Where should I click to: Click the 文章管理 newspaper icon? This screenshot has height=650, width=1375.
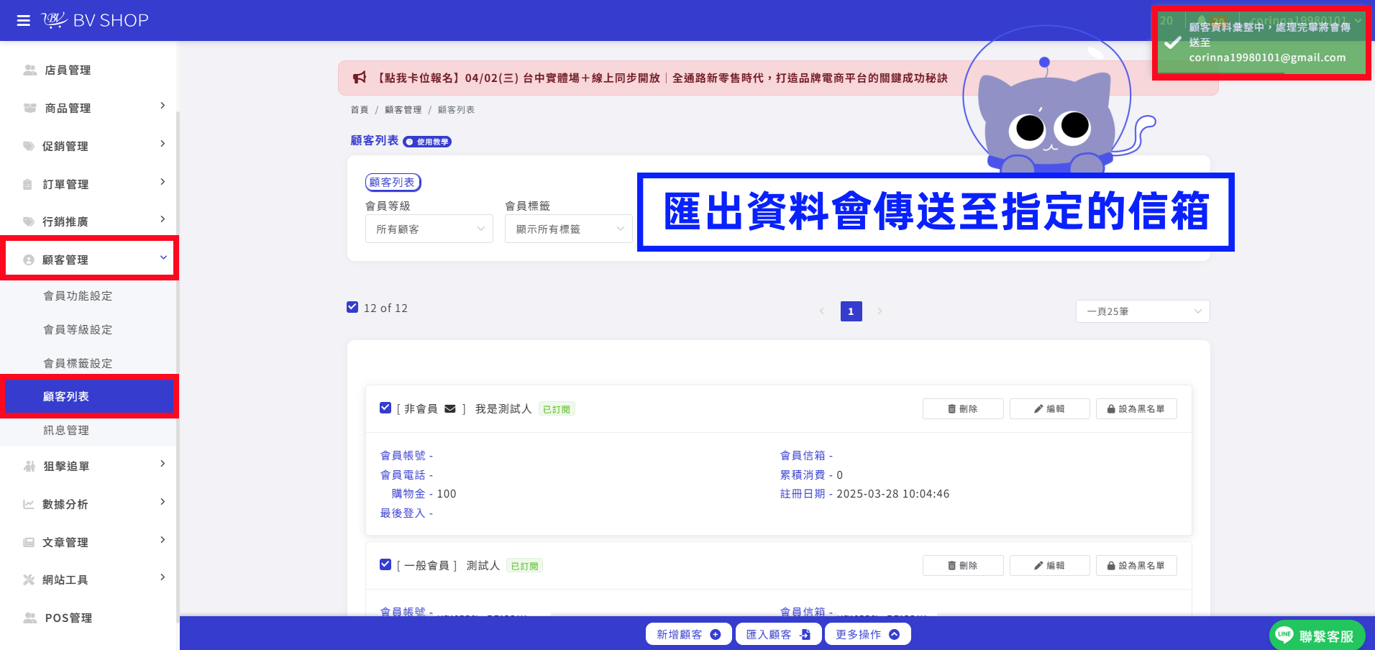(29, 542)
